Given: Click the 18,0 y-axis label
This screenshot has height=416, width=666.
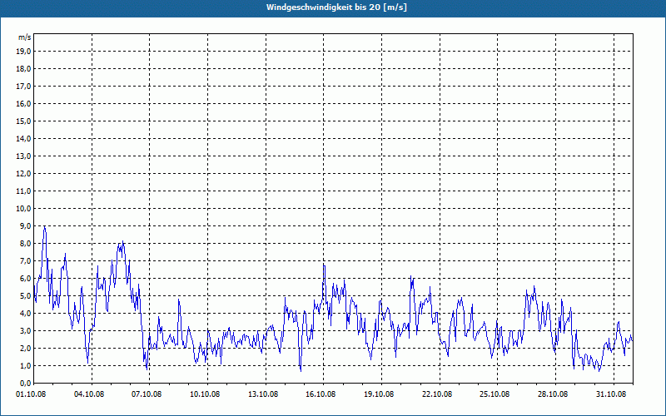Looking at the screenshot, I should click(23, 69).
